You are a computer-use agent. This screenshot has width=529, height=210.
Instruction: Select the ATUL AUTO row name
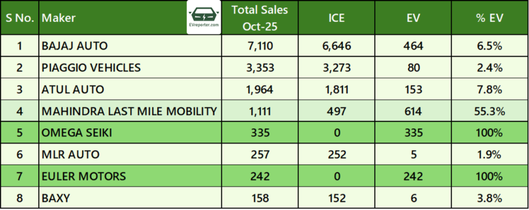73,90
